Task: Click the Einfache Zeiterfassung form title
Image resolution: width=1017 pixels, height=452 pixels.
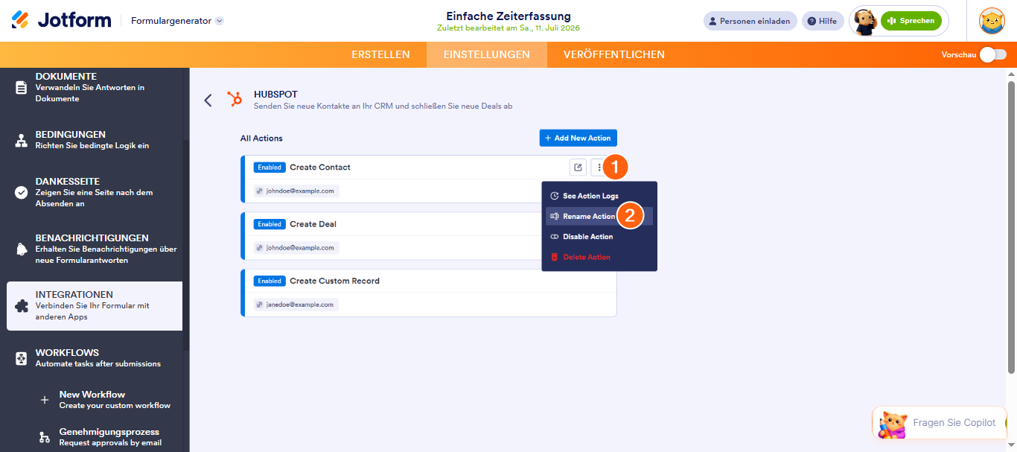Action: pyautogui.click(x=508, y=16)
